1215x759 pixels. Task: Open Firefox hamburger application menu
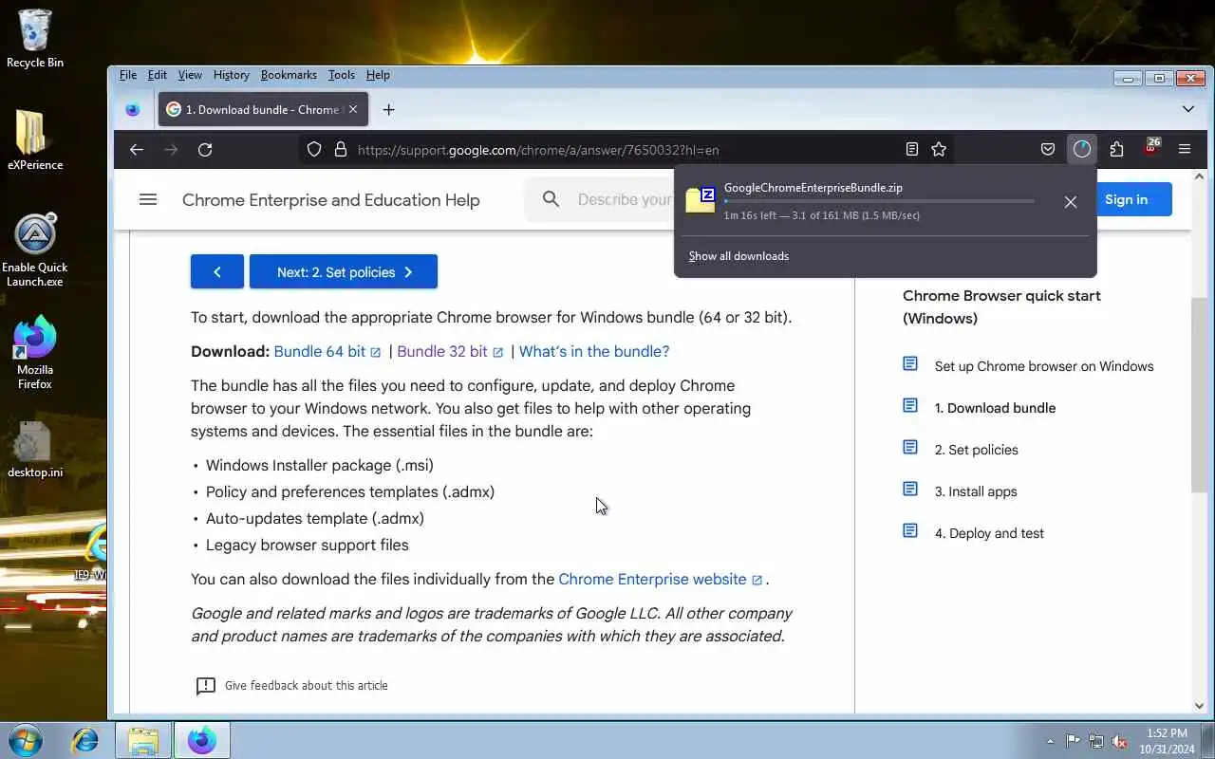(x=1185, y=149)
